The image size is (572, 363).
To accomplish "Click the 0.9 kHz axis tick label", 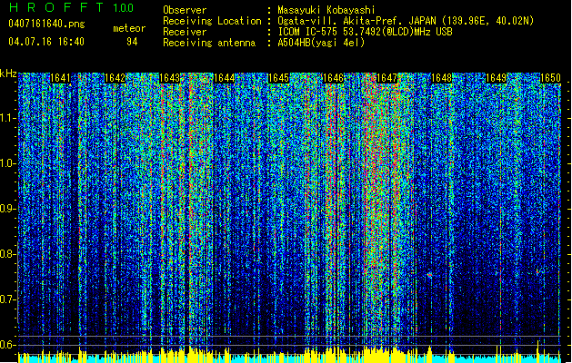I will pos(7,209).
